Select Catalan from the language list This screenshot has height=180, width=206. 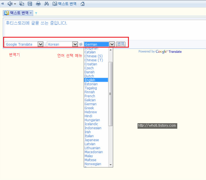pyautogui.click(x=96, y=52)
